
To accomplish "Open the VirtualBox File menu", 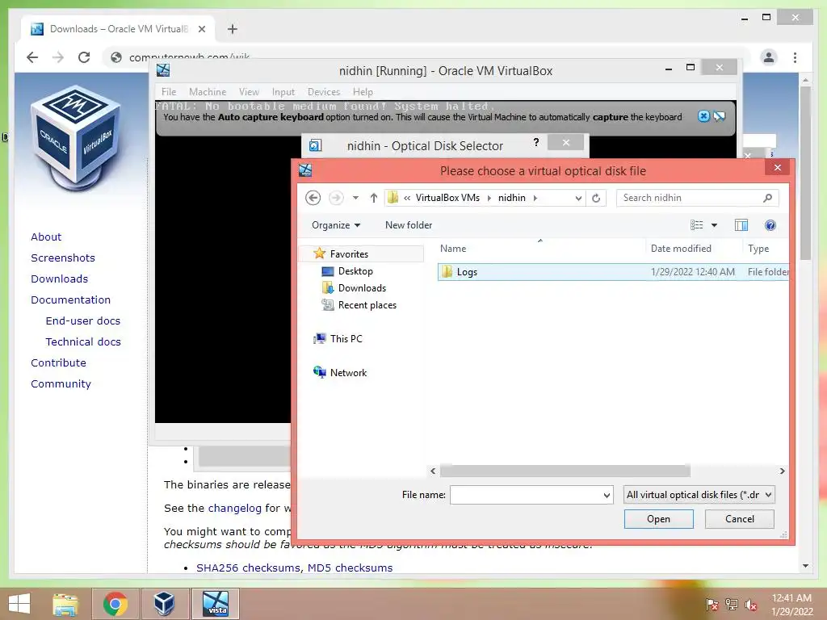I will [169, 92].
